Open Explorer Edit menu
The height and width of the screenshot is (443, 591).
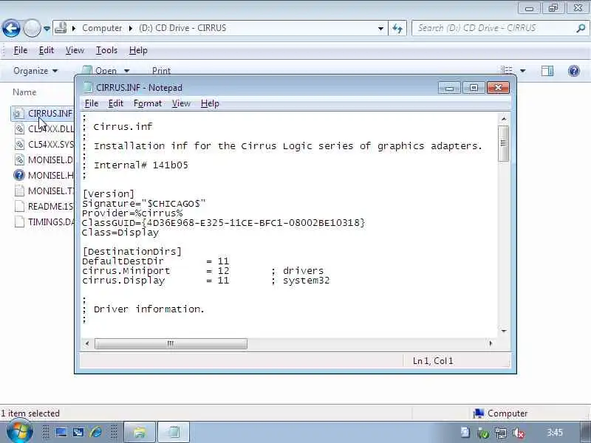(47, 50)
